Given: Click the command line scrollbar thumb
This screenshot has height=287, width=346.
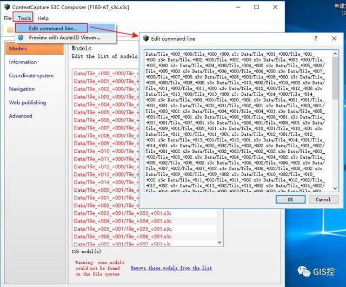Looking at the screenshot, I should click(335, 78).
